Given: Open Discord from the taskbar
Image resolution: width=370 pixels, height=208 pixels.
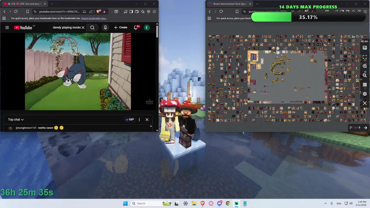Looking at the screenshot, I should pos(219,203).
